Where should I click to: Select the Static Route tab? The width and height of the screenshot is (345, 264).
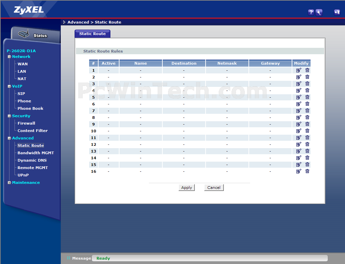point(92,34)
